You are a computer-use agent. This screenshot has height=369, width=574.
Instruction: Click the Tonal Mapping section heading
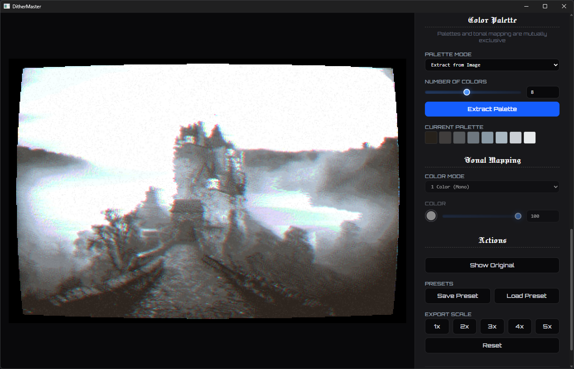click(x=492, y=160)
